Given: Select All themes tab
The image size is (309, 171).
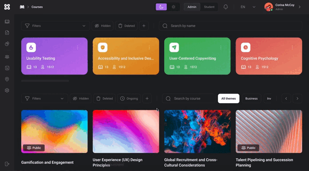Looking at the screenshot, I should click(229, 98).
